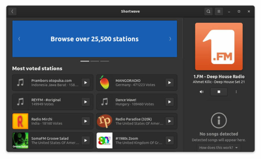Viewport: 261px width, 159px height.
Task: Click 'India · 18160 Votes' subtitle
Action: [47, 123]
